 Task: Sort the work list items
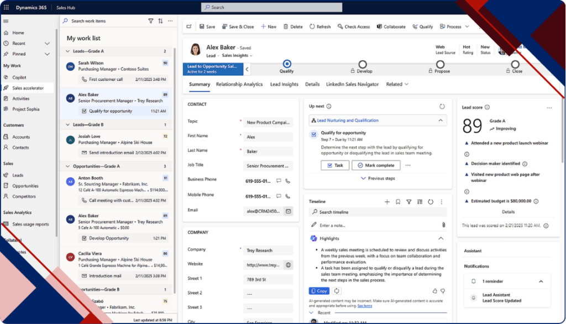click(160, 20)
